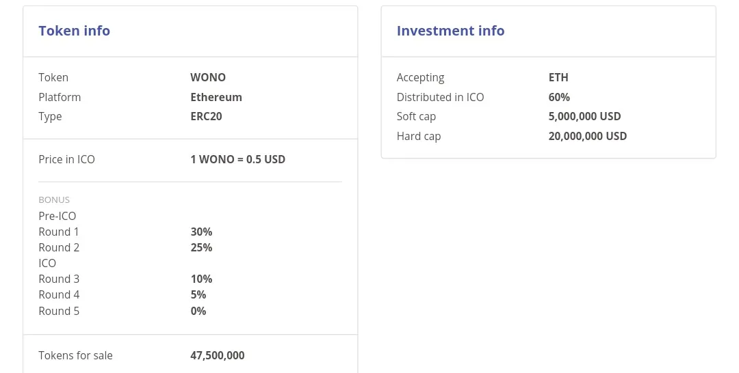The image size is (739, 373).
Task: Click the Round 3 bonus 10%
Action: point(201,279)
